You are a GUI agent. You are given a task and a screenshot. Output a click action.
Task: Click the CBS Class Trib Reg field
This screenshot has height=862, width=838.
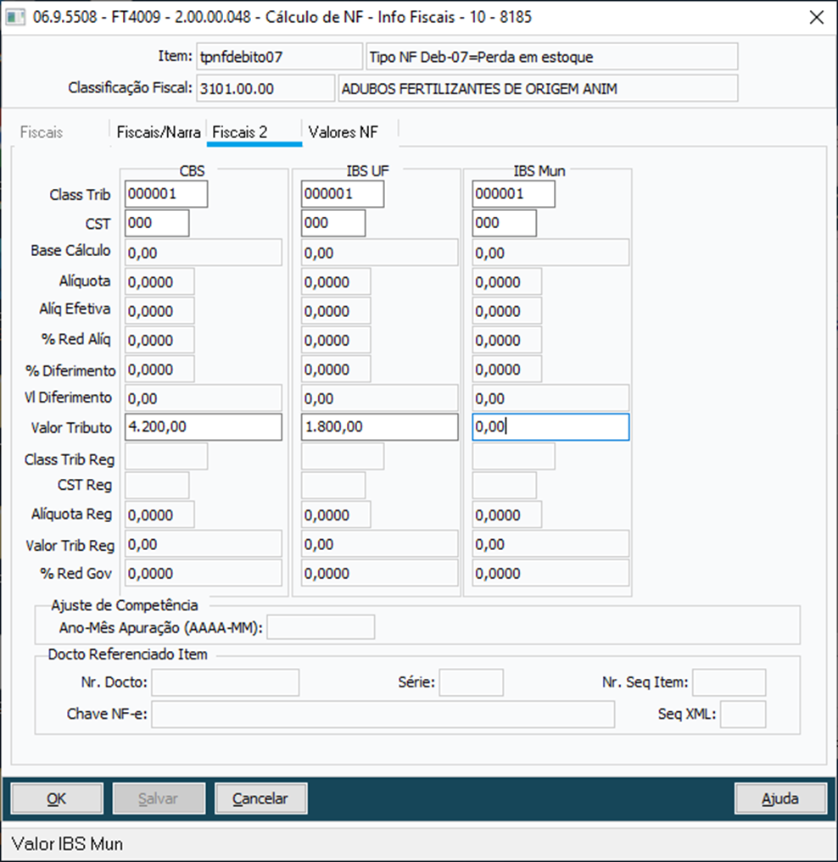(x=166, y=456)
